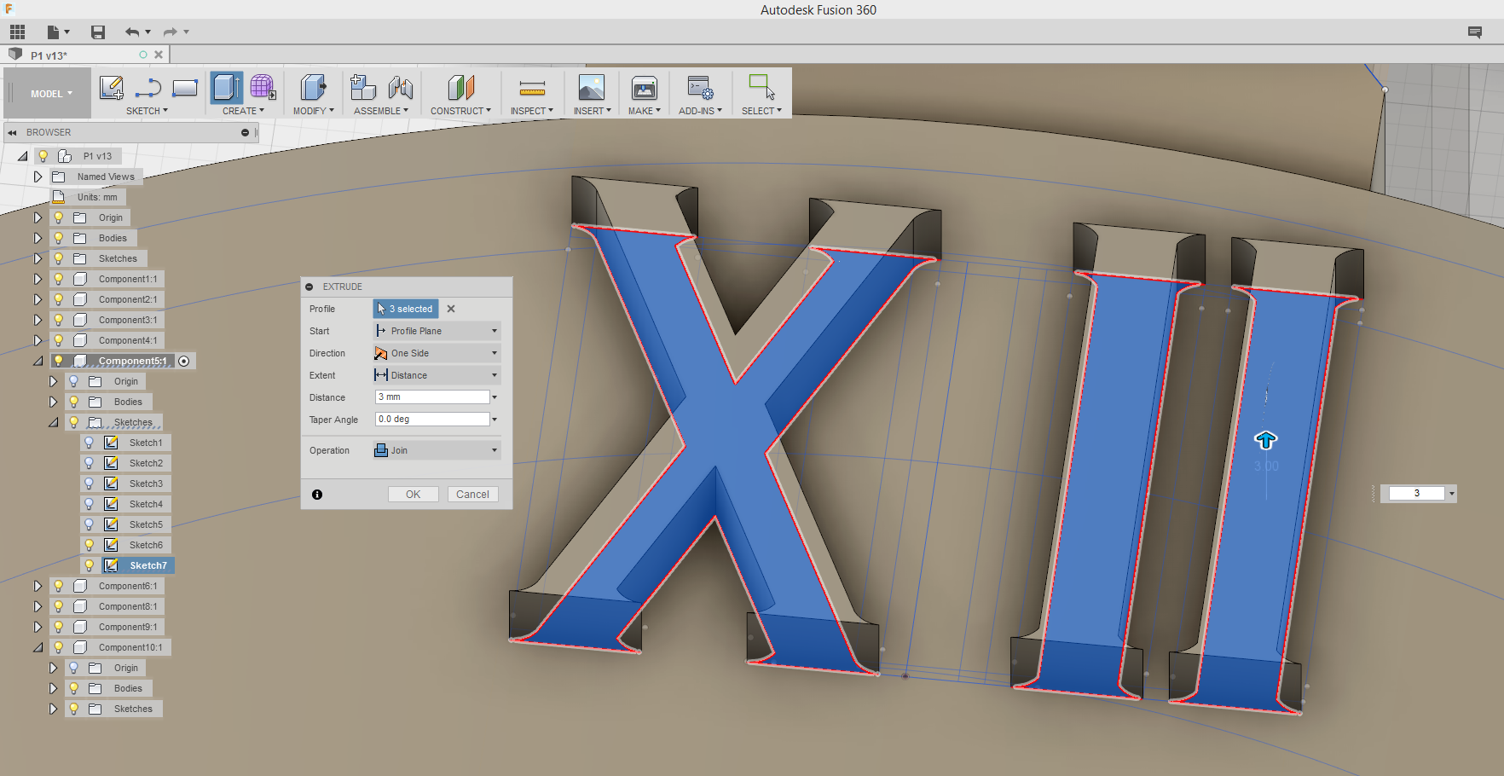Click the Measure inspect icon
Viewport: 1504px width, 776px height.
(x=532, y=87)
